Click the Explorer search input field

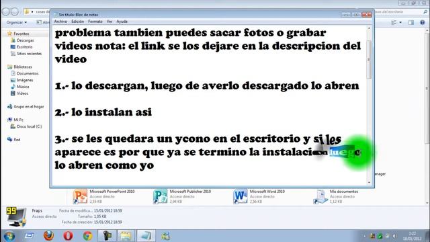(398, 12)
